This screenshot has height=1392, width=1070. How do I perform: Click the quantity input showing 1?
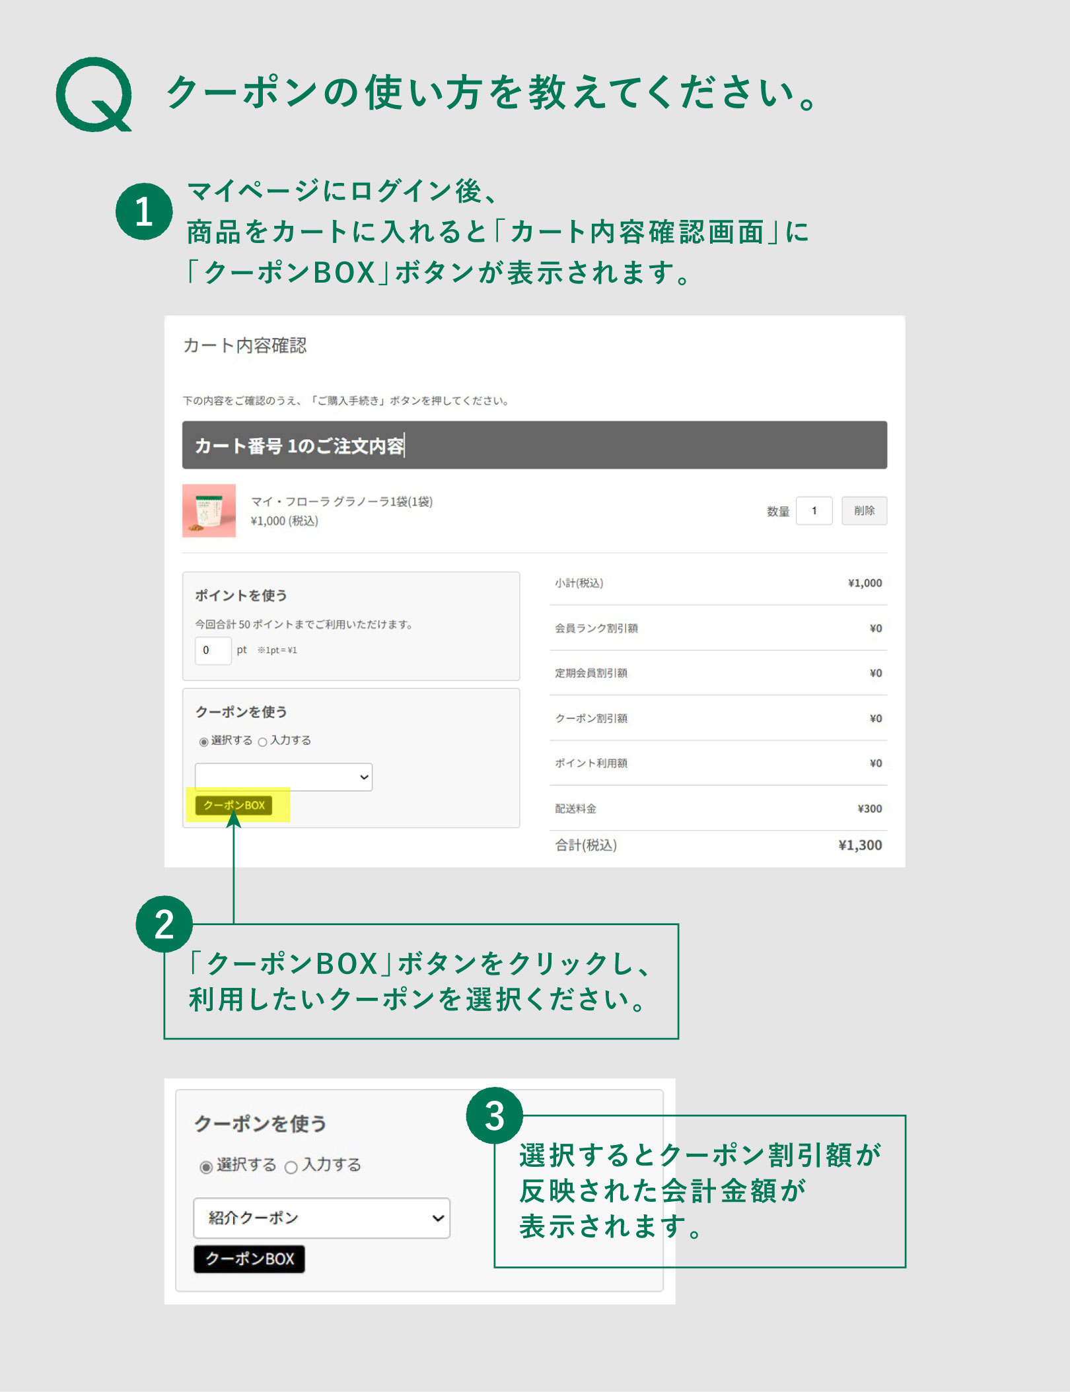[x=813, y=510]
